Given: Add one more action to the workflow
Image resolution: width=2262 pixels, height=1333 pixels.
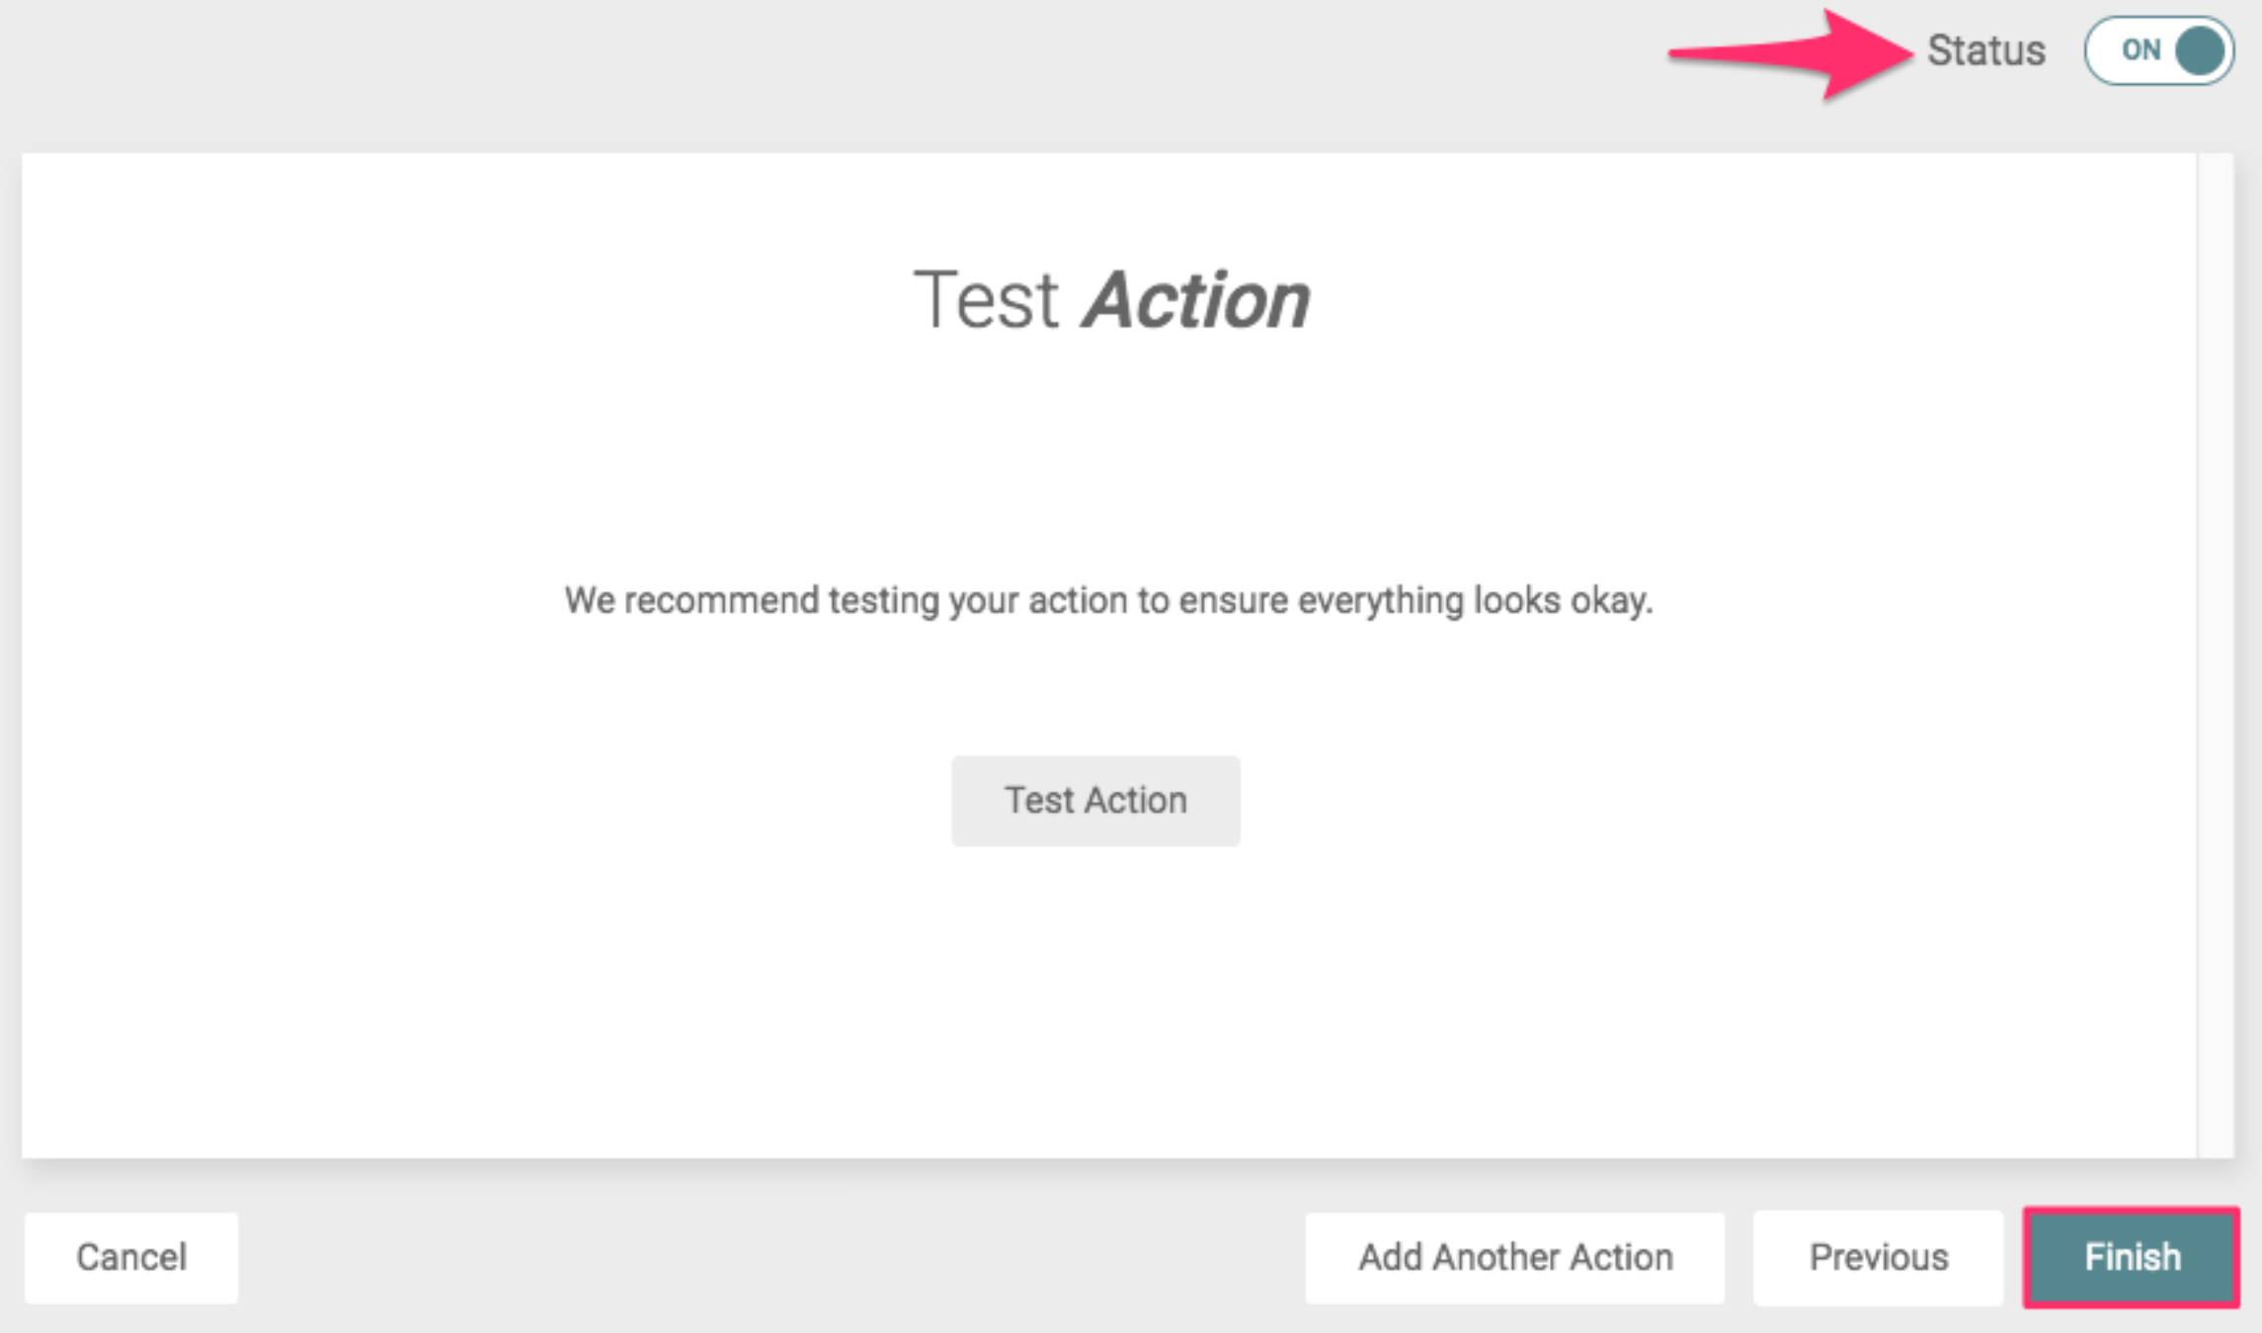Looking at the screenshot, I should tap(1514, 1257).
